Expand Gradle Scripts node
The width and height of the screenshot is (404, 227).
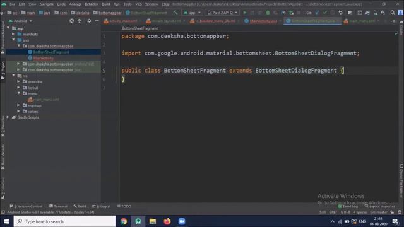[x=8, y=117]
